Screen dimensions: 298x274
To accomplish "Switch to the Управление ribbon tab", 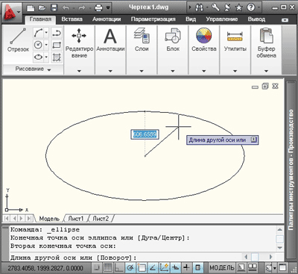I will 221,19.
